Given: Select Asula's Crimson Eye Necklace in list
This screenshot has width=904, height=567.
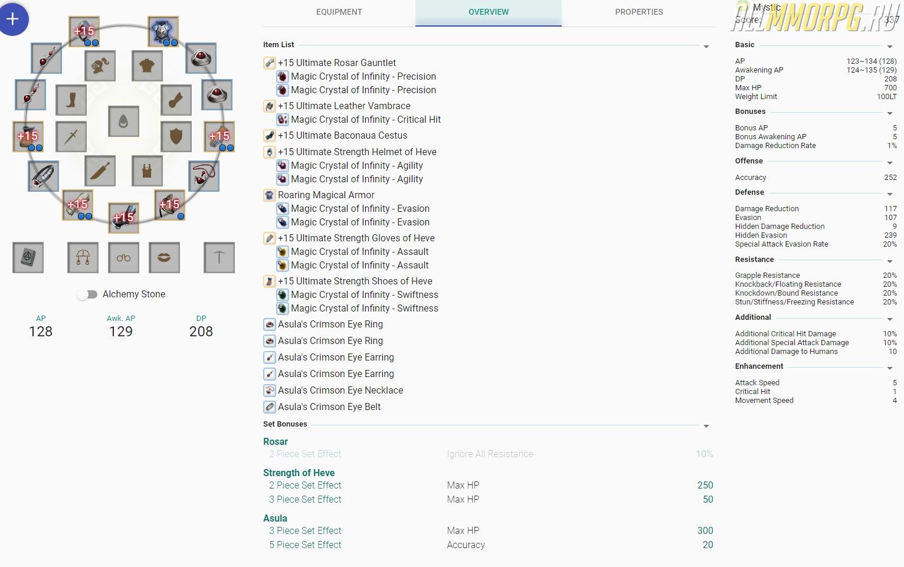Looking at the screenshot, I should point(340,390).
